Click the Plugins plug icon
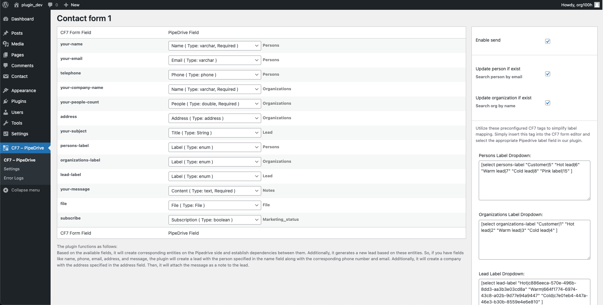603x305 pixels. click(6, 101)
